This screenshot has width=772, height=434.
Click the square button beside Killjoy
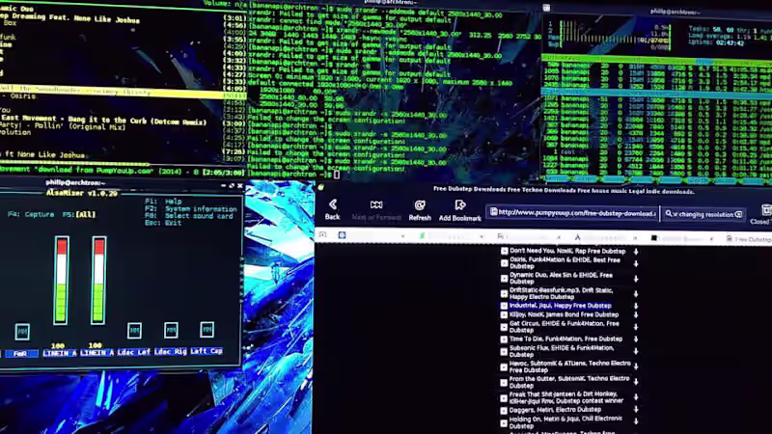(504, 315)
